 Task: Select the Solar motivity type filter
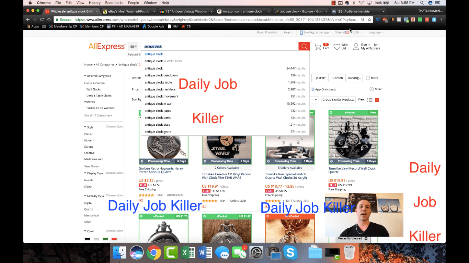click(88, 222)
